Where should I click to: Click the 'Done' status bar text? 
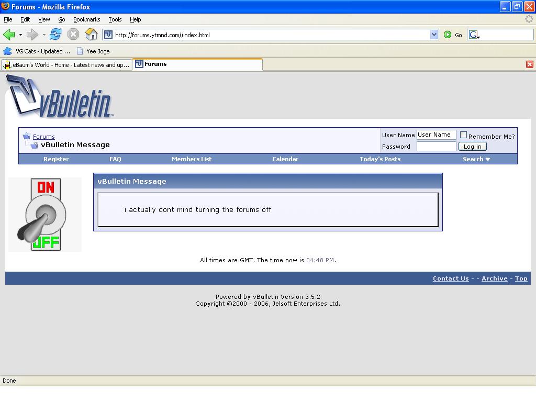9,381
